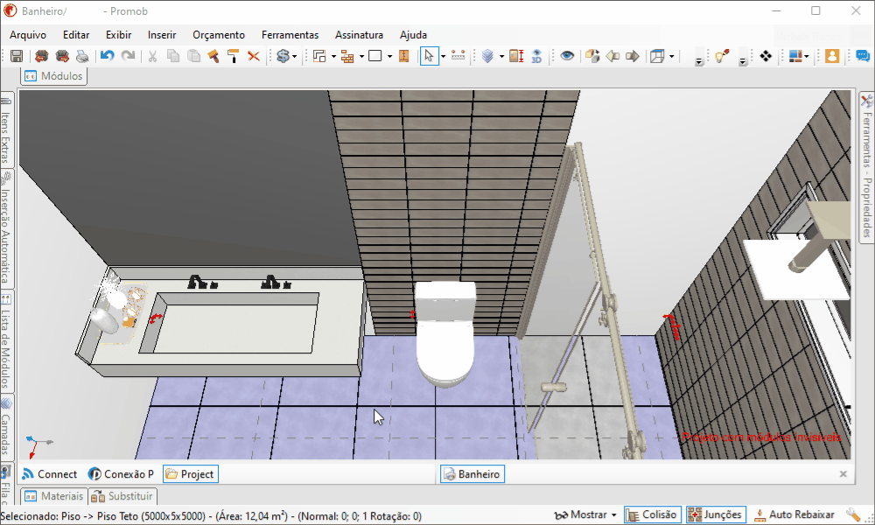Open the Assinatura menu
Image resolution: width=875 pixels, height=525 pixels.
(x=359, y=35)
